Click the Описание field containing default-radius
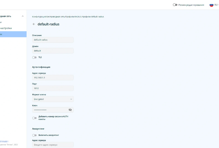 (x=53, y=40)
